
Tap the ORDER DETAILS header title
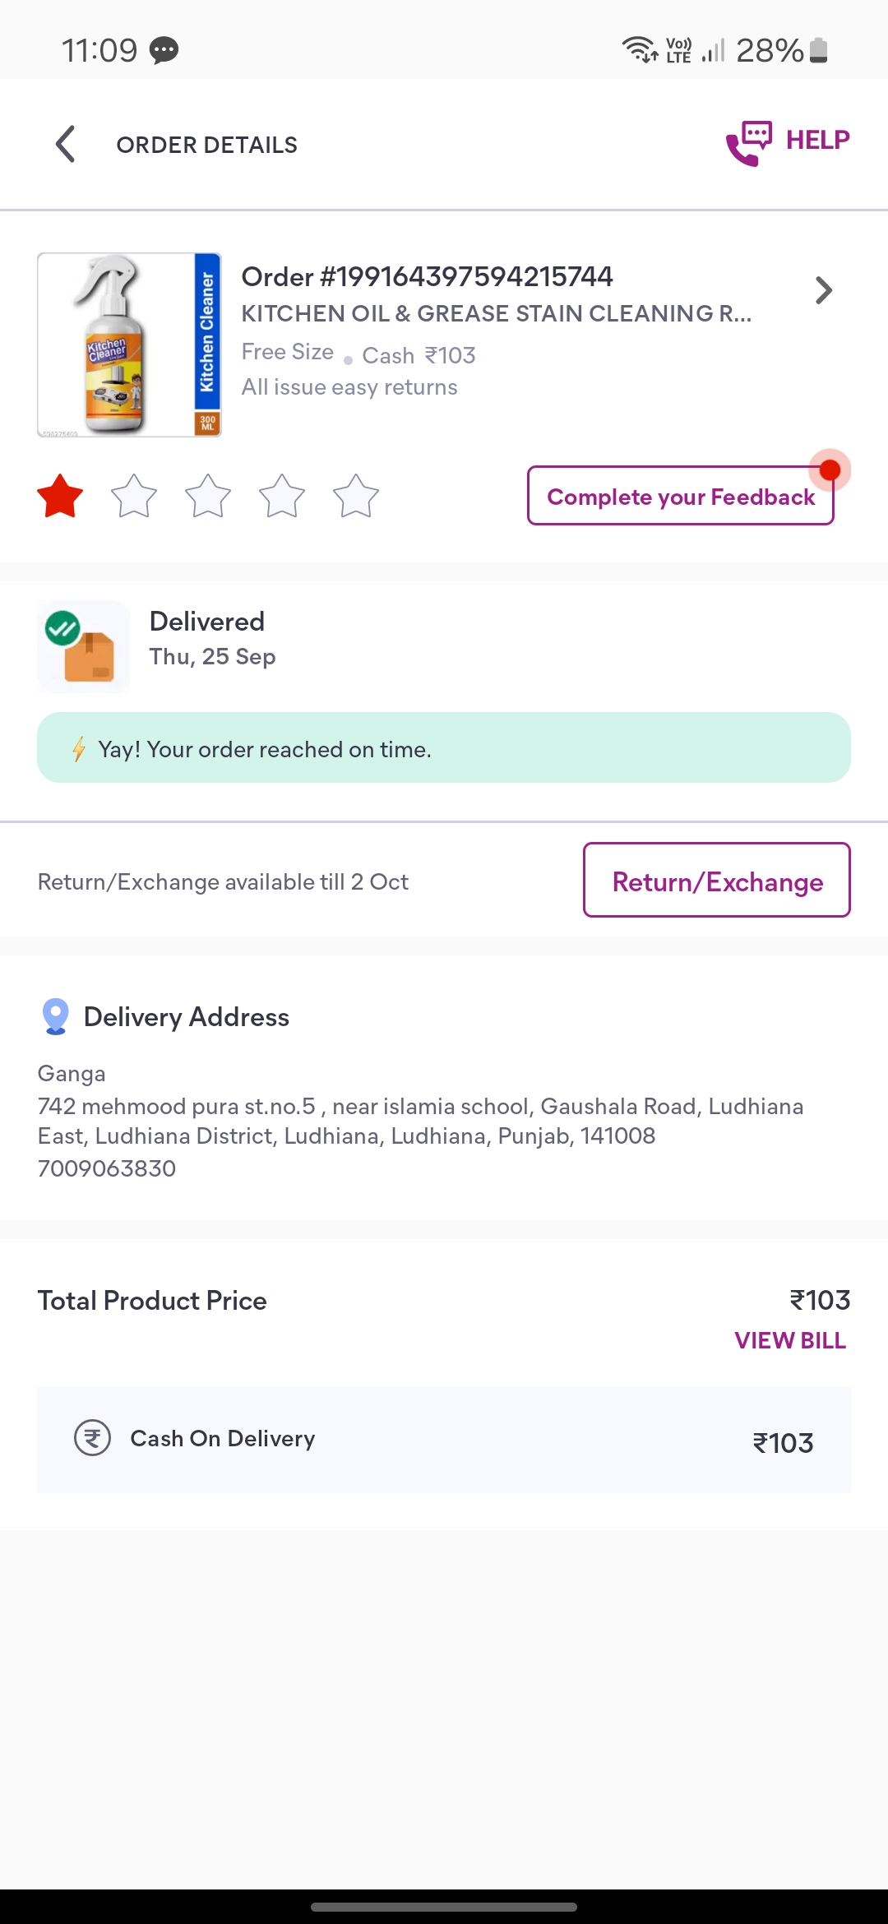207,145
